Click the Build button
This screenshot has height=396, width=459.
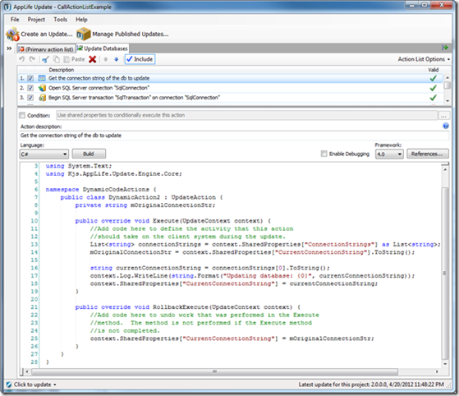[x=89, y=154]
